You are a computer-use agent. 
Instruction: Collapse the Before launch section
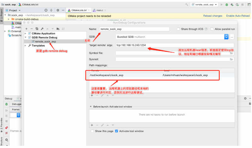click(x=91, y=107)
